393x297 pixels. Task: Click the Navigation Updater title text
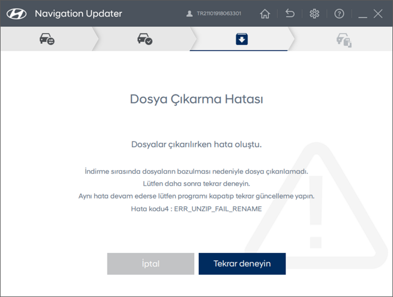(x=78, y=13)
